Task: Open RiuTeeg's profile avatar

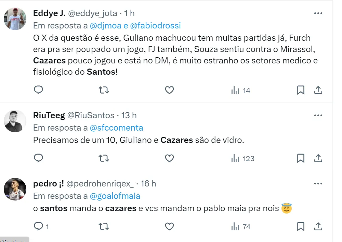Action: (x=15, y=121)
